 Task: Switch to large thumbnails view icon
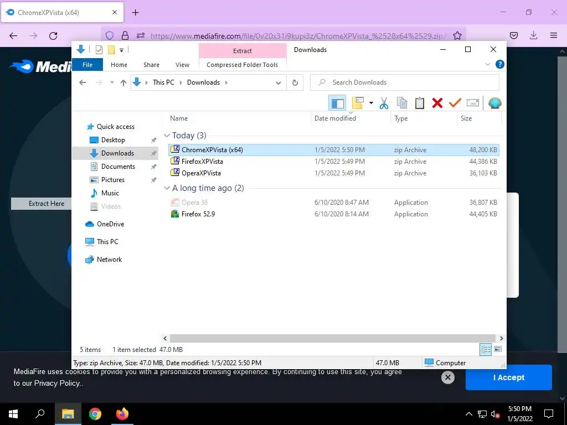pos(498,349)
